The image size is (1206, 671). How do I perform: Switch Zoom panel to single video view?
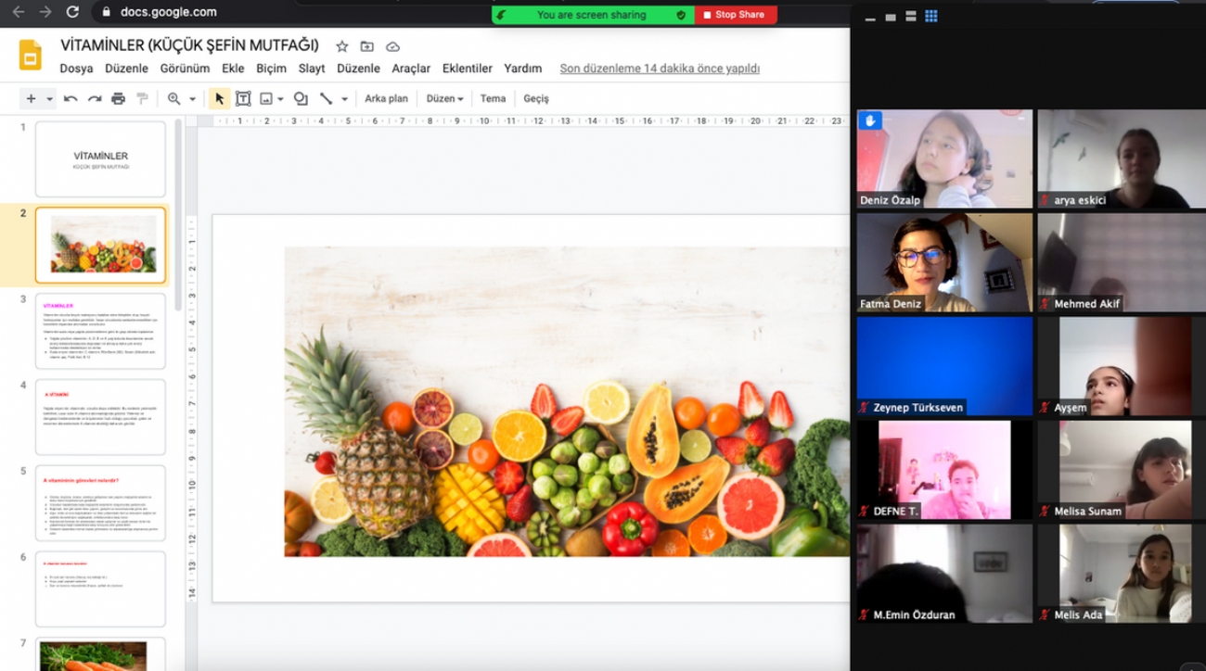tap(891, 17)
